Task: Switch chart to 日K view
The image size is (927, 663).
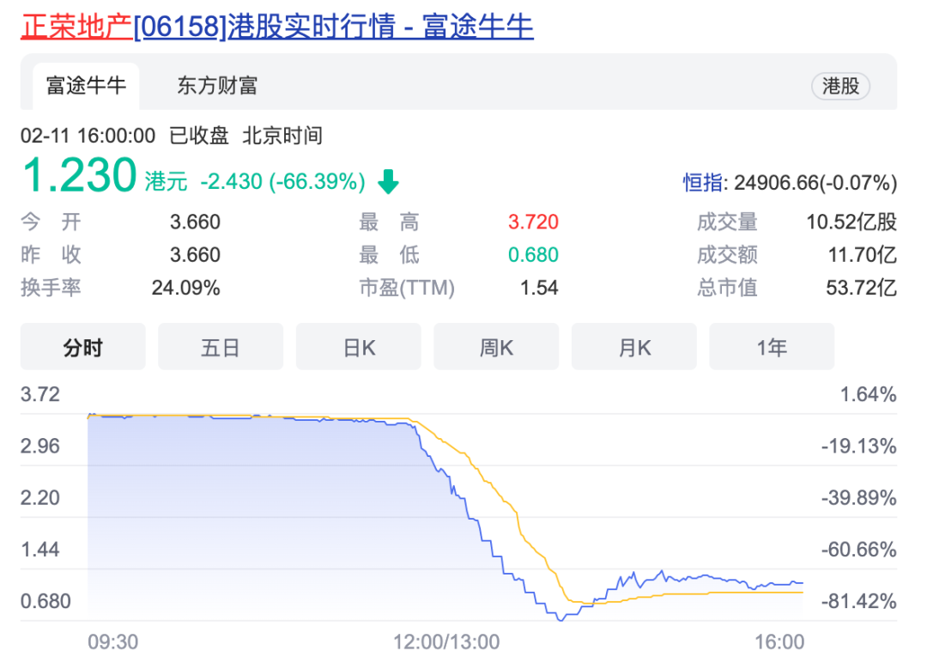Action: 359,347
